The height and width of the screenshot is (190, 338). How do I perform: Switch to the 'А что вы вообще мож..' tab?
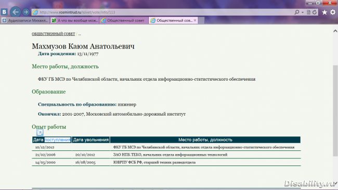[x=74, y=20]
